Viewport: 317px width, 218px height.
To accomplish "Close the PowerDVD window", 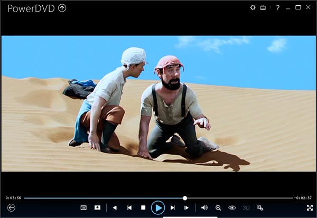I will pos(308,7).
